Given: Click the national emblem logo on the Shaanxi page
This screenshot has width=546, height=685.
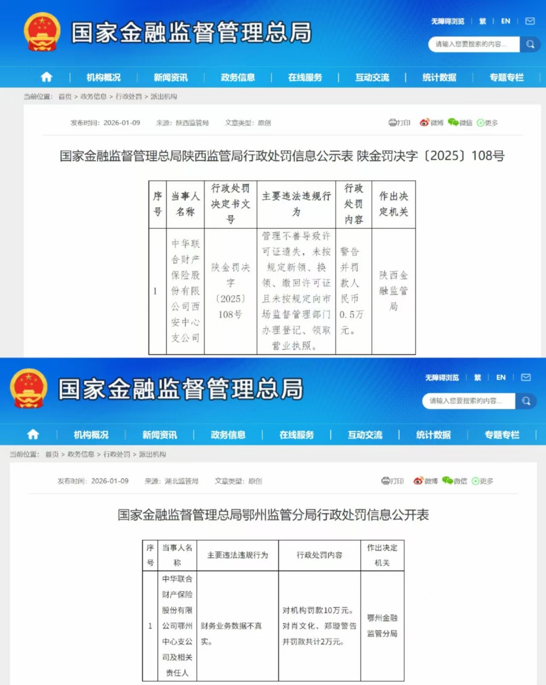Looking at the screenshot, I should click(42, 32).
